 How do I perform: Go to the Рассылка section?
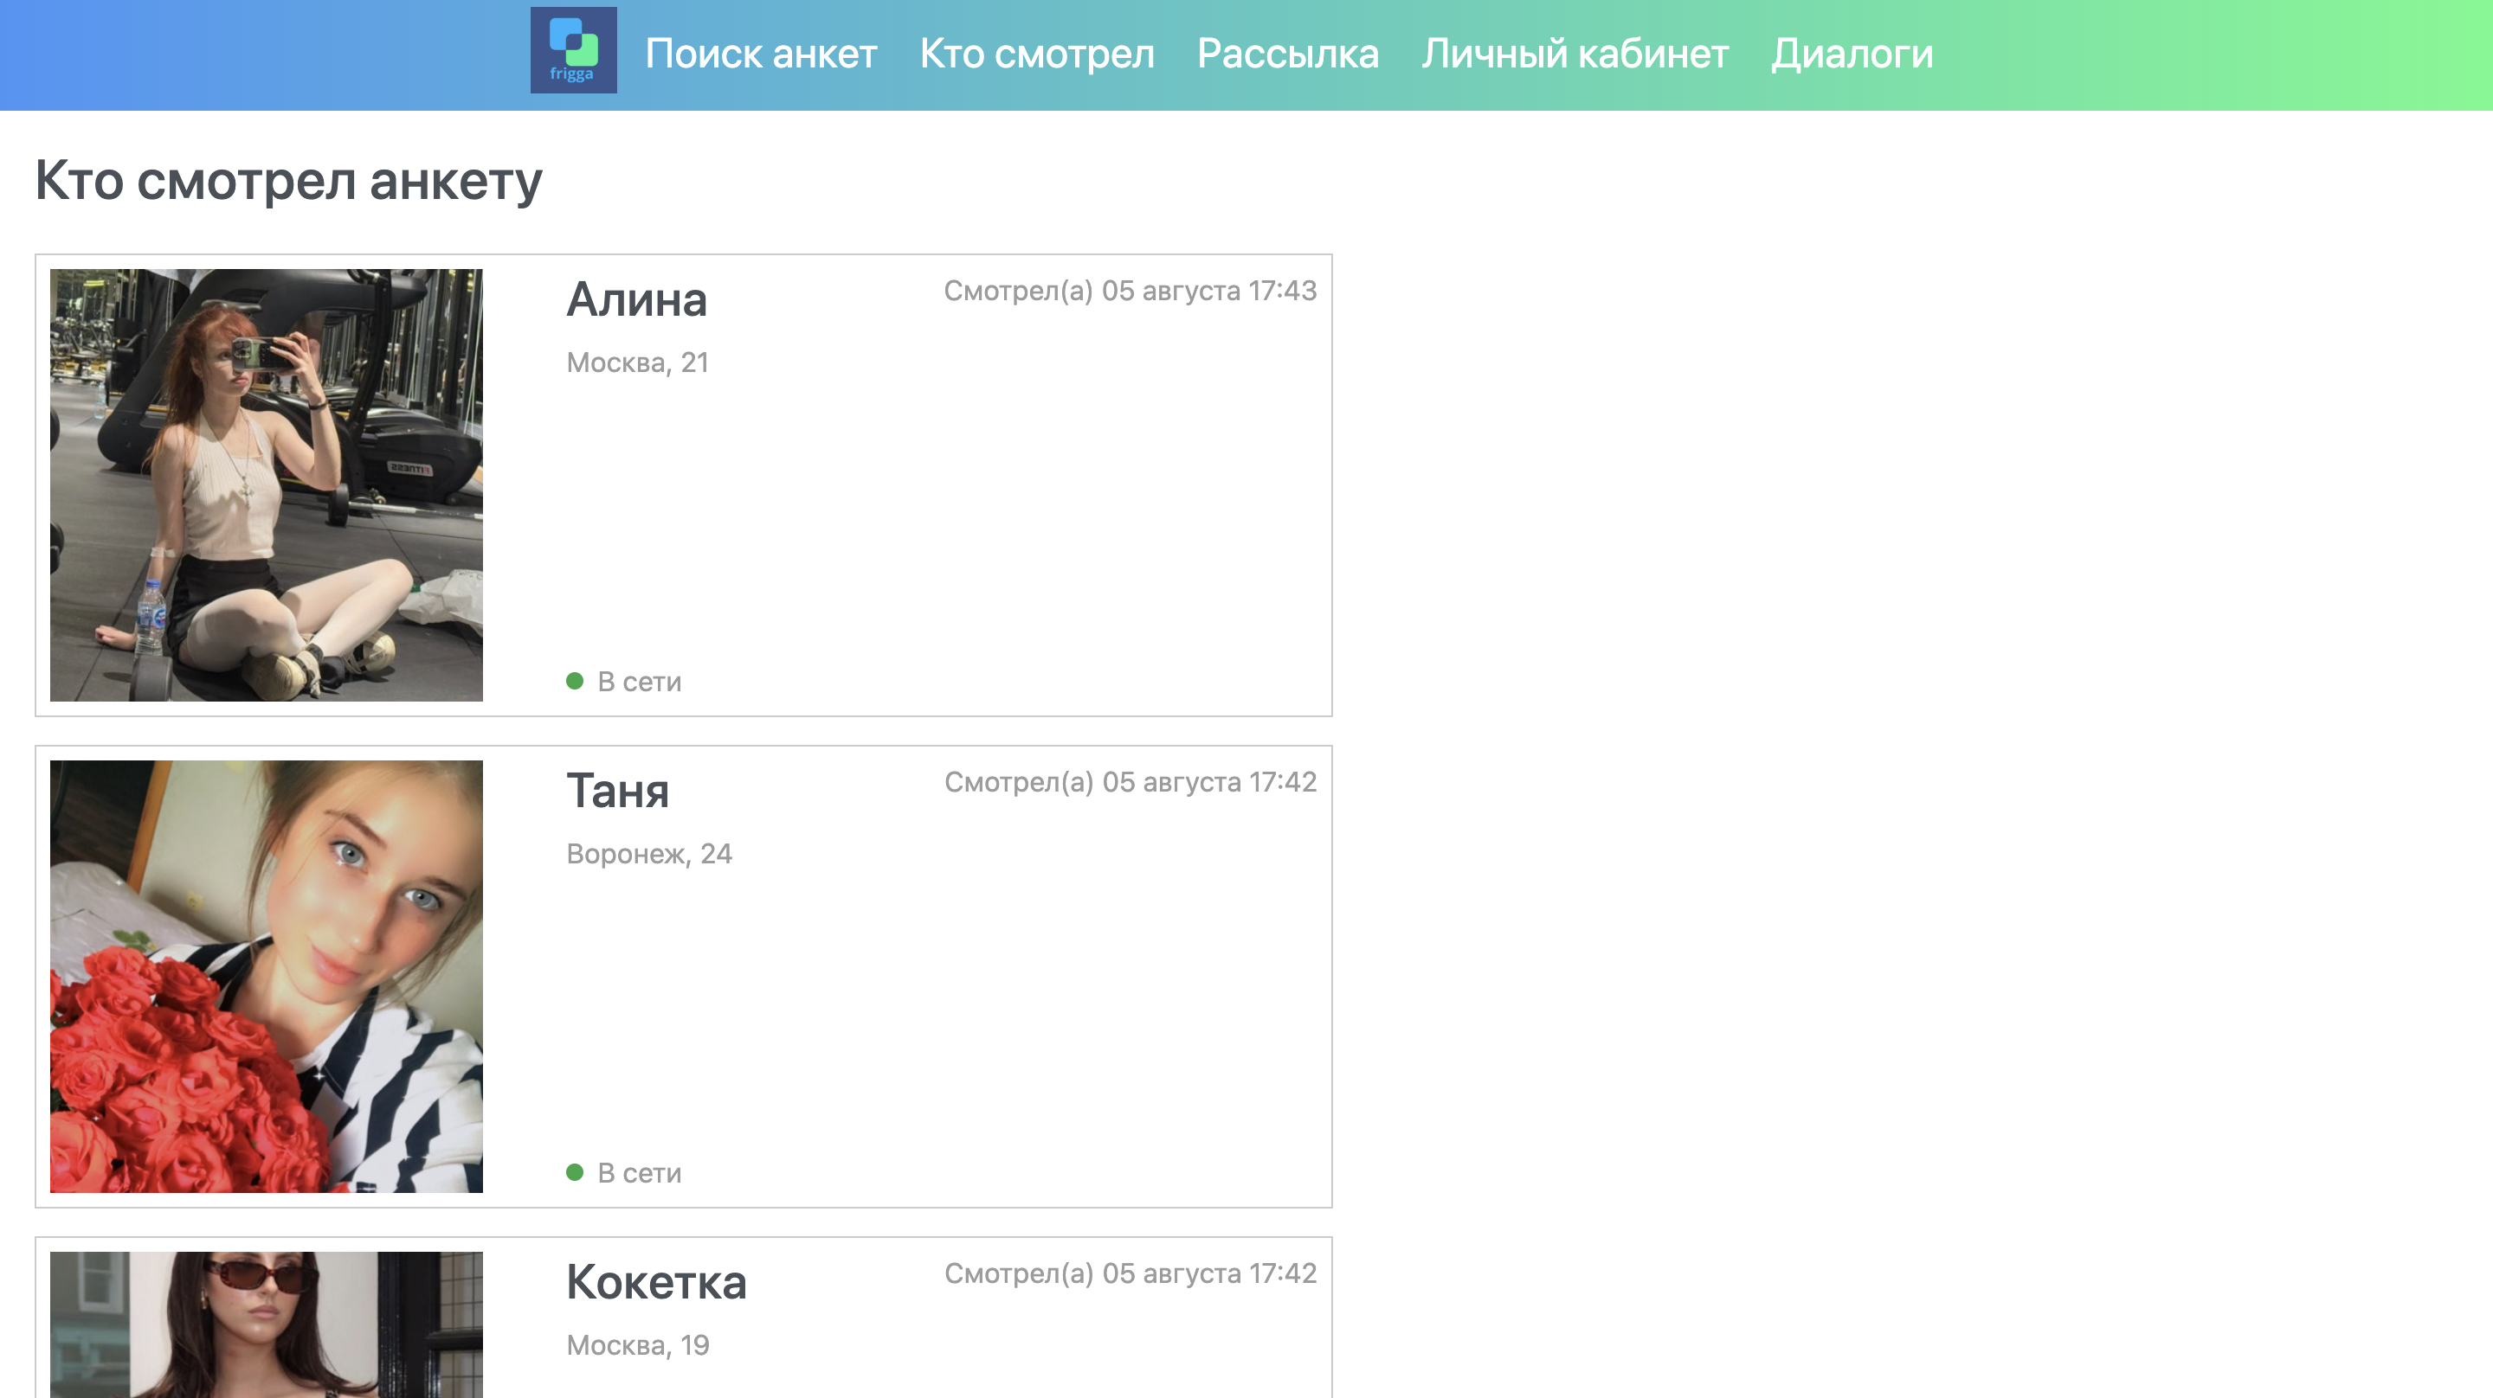coord(1287,55)
